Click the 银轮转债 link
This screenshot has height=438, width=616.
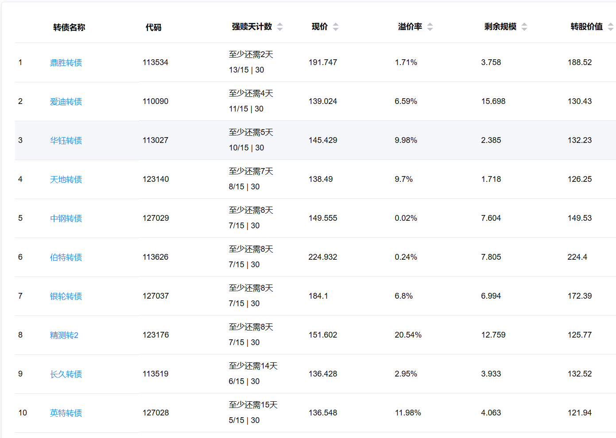66,296
